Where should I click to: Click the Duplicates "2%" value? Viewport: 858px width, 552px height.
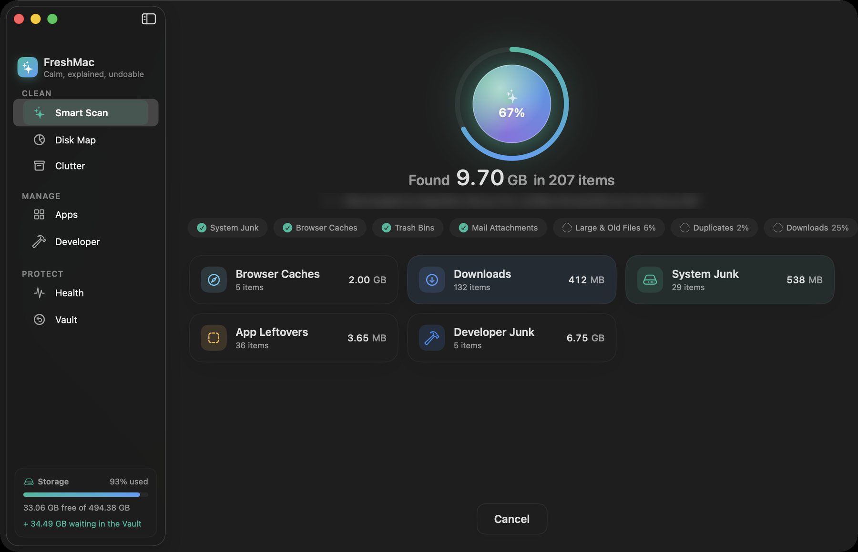click(x=743, y=228)
